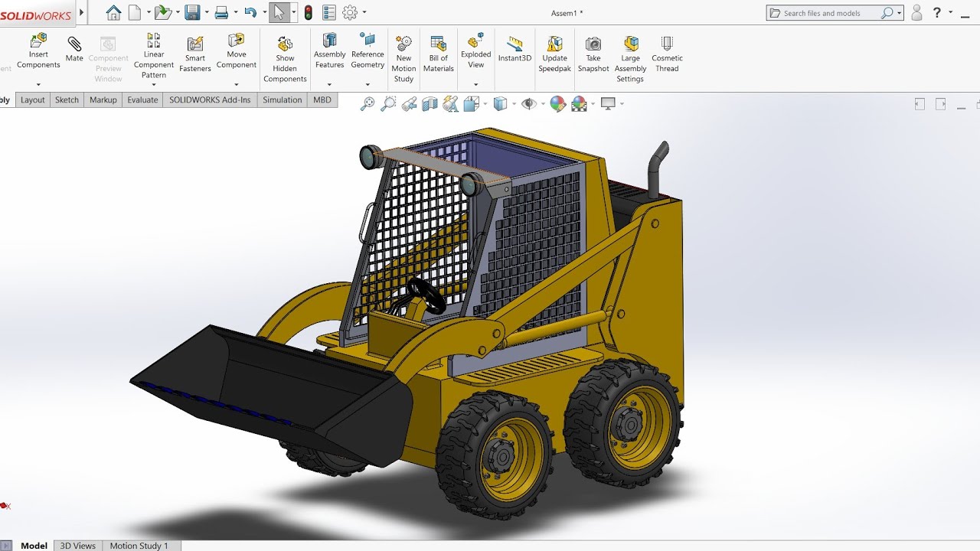The height and width of the screenshot is (551, 980).
Task: Toggle Instant3D
Action: 514,48
